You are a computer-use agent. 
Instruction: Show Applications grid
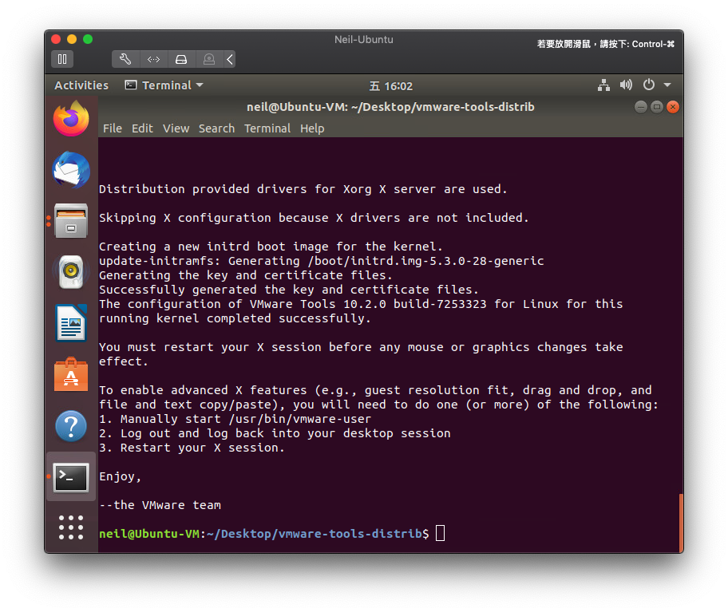click(x=71, y=527)
